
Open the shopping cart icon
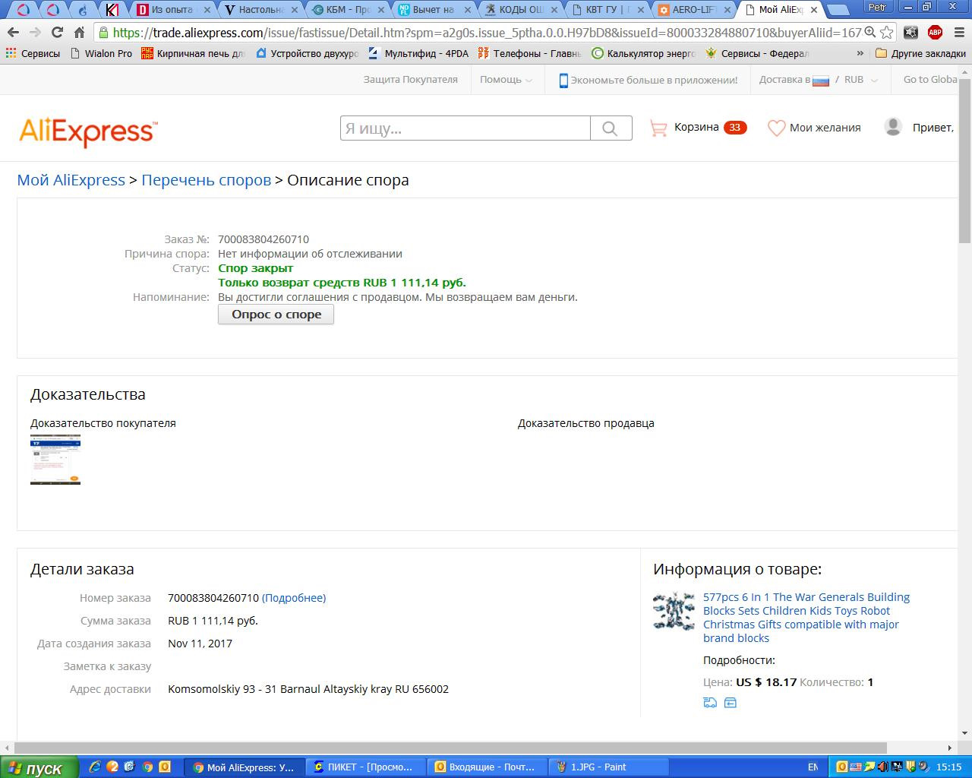pyautogui.click(x=658, y=128)
